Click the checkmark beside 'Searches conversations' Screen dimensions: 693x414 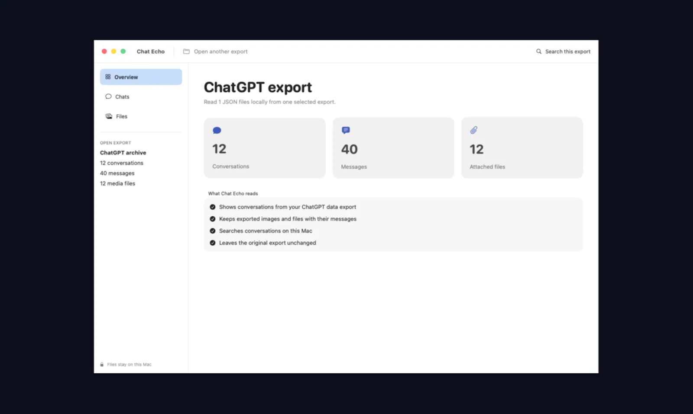click(213, 231)
